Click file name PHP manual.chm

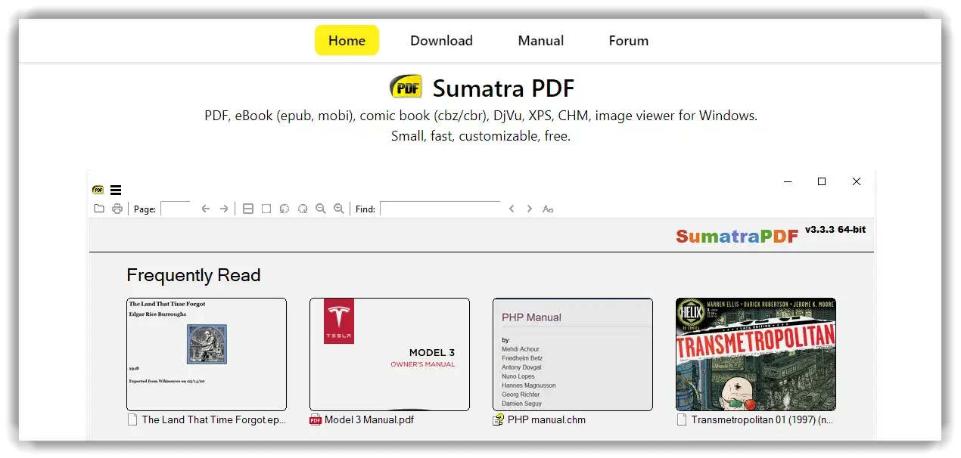pos(546,420)
